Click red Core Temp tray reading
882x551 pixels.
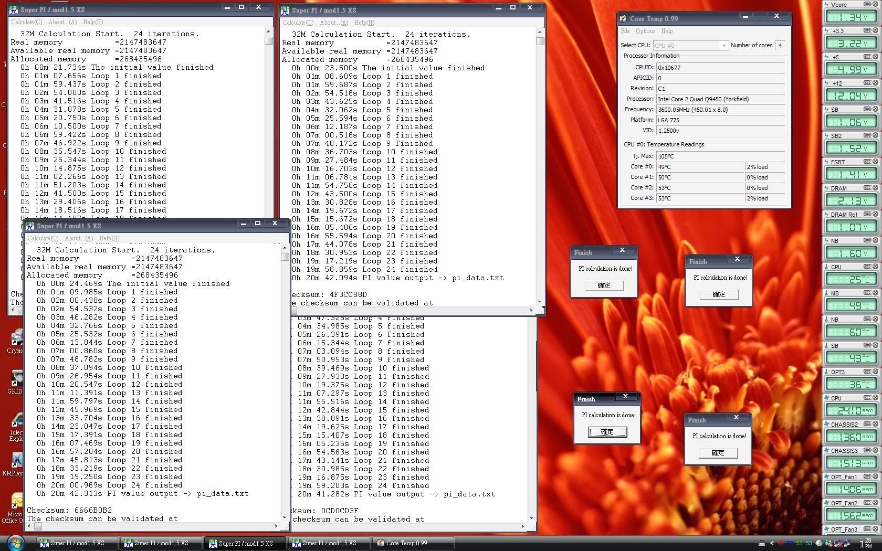click(781, 543)
